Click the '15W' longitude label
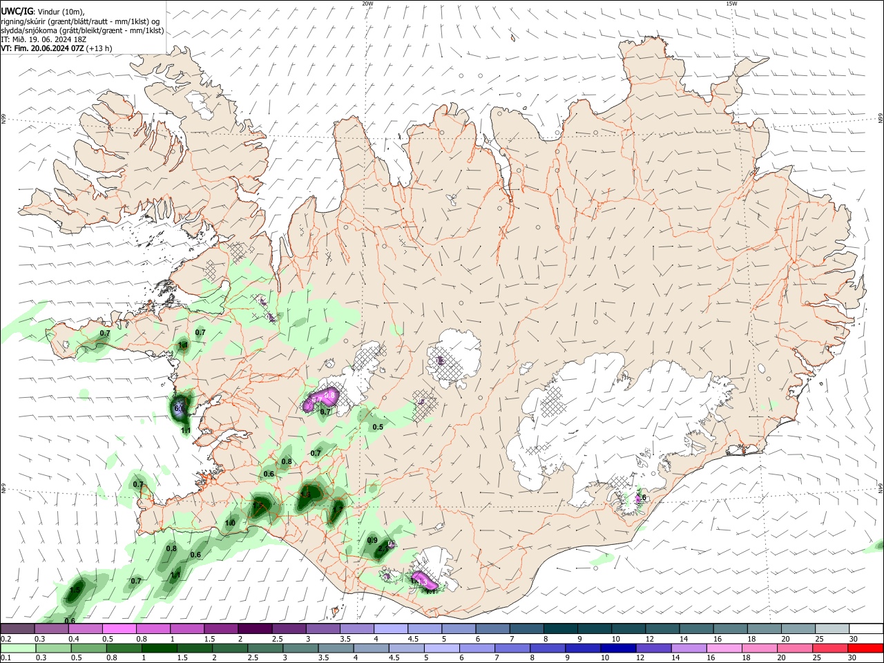 (731, 3)
